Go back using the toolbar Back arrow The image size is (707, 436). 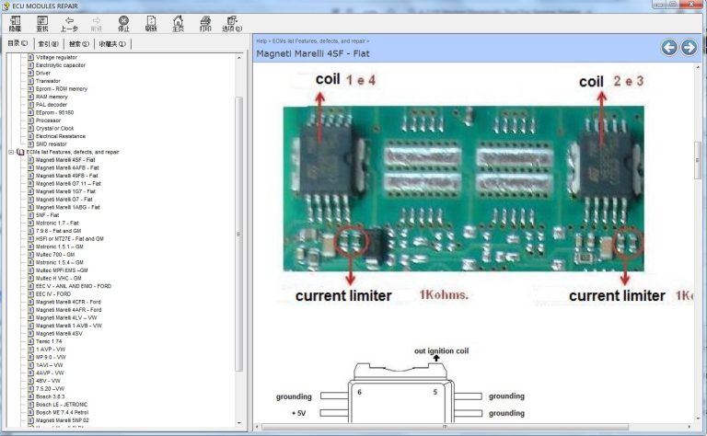69,23
